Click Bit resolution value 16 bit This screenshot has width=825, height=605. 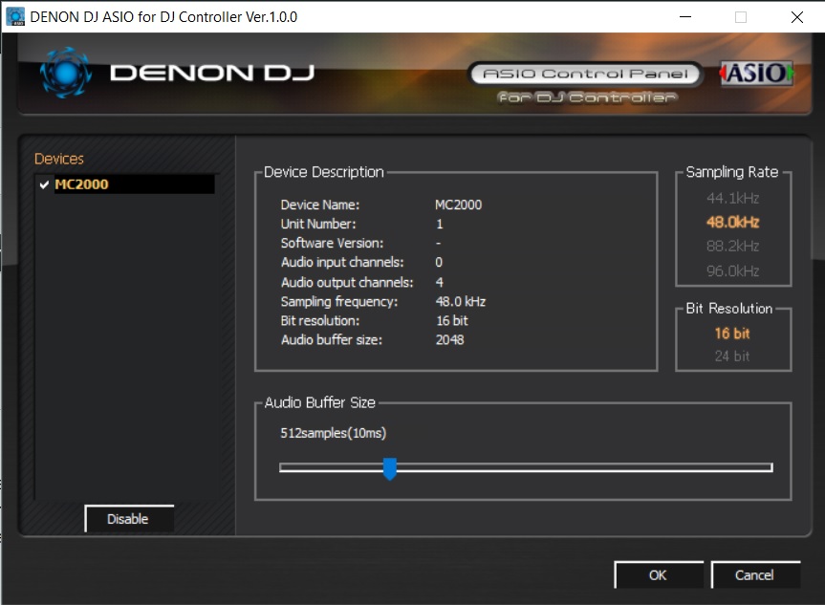coord(451,320)
